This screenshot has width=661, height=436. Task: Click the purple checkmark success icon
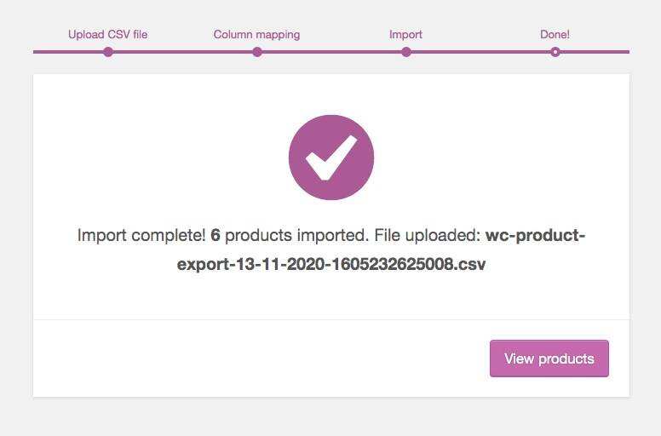point(331,158)
